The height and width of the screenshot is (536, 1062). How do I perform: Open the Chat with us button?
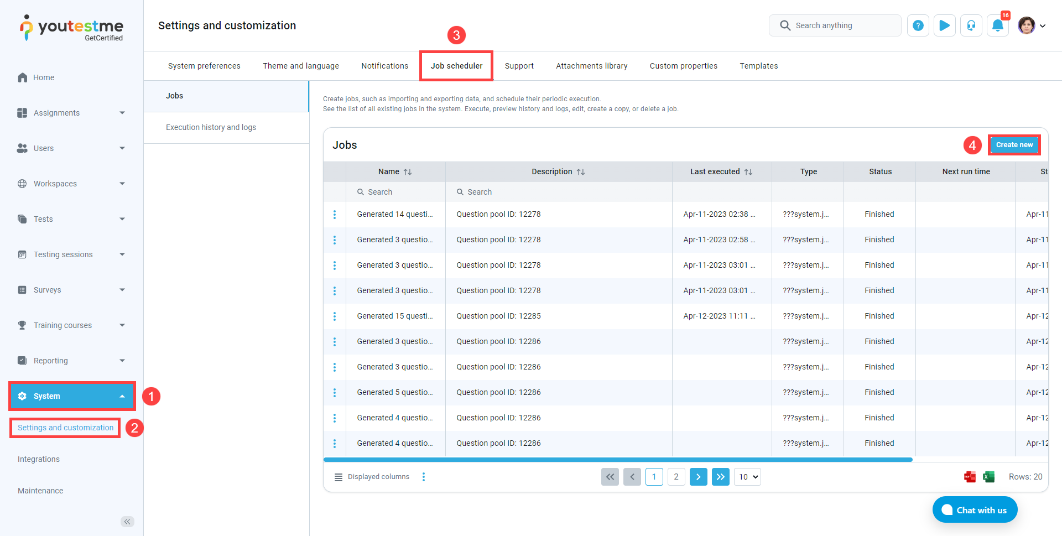click(975, 510)
